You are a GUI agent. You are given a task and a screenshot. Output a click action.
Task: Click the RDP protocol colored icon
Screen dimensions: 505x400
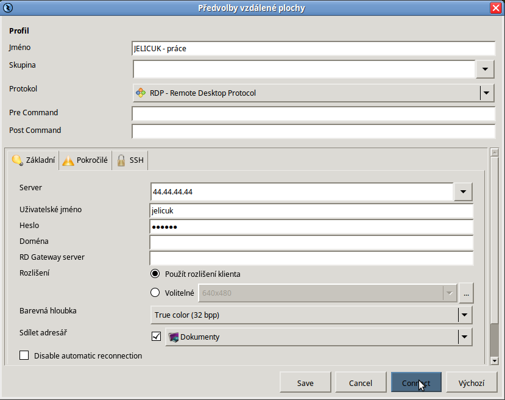141,93
